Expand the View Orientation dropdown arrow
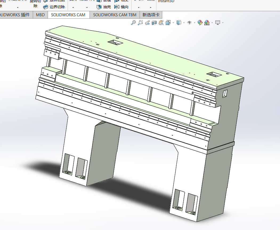 pos(173,23)
